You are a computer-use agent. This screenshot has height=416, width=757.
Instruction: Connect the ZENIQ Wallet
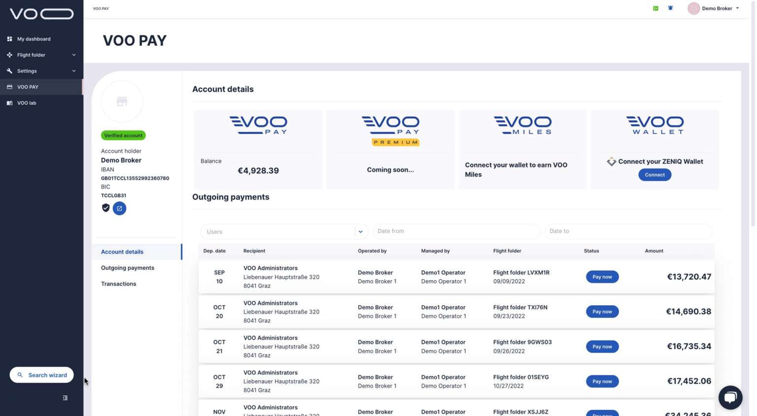pyautogui.click(x=654, y=175)
